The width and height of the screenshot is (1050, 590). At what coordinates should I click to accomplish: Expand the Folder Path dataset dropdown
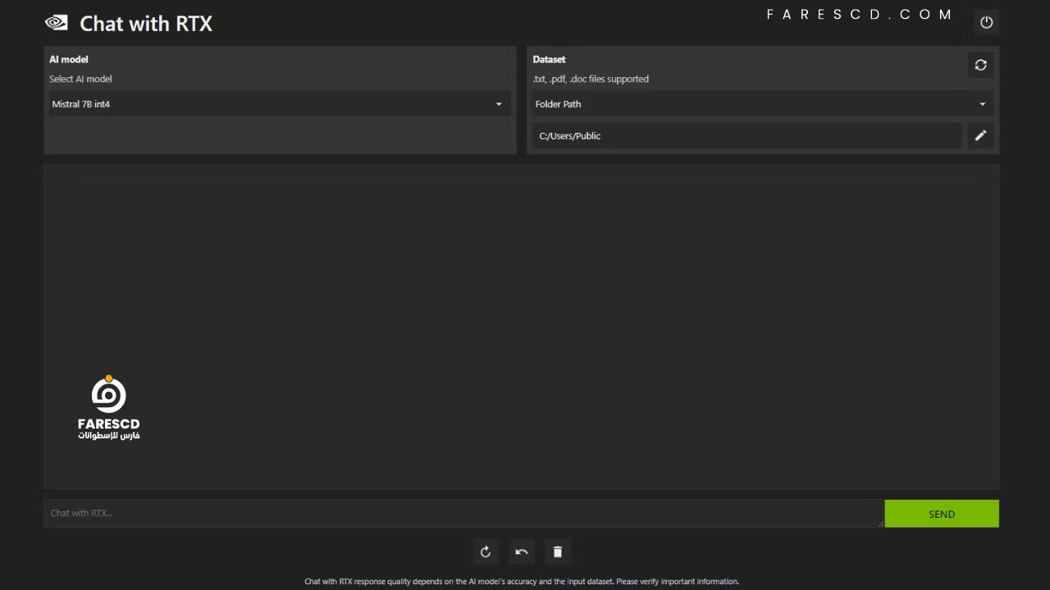(761, 104)
